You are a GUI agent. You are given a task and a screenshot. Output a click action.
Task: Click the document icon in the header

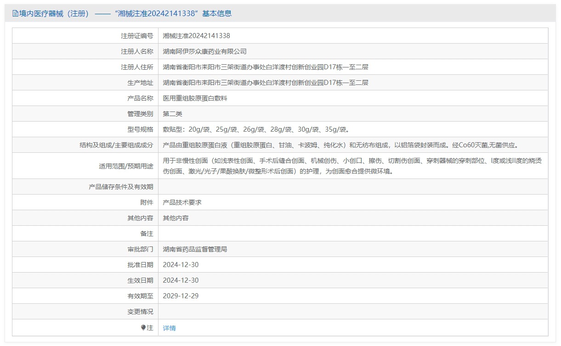15,14
